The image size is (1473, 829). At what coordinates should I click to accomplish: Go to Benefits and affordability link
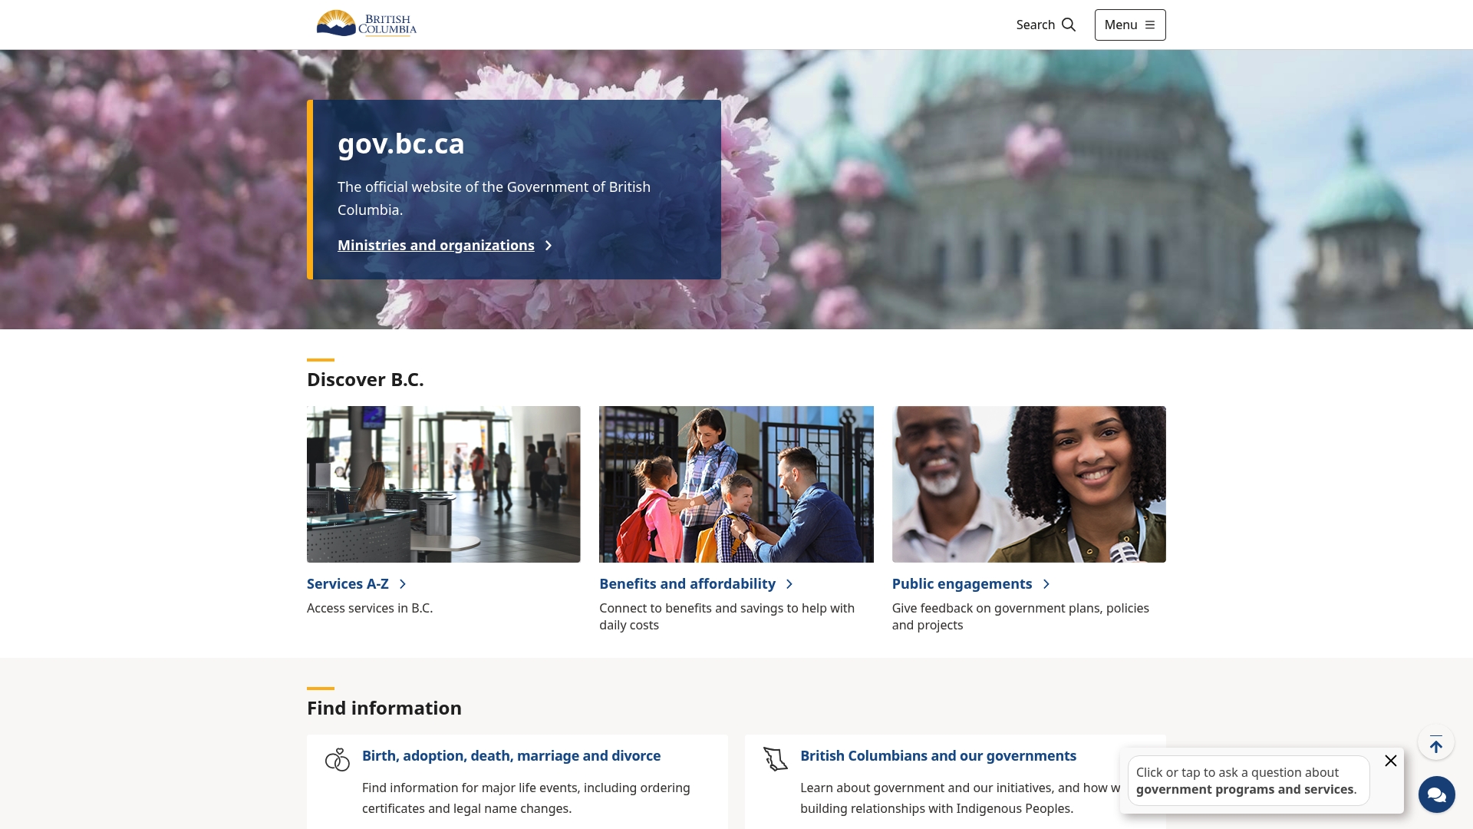[687, 584]
